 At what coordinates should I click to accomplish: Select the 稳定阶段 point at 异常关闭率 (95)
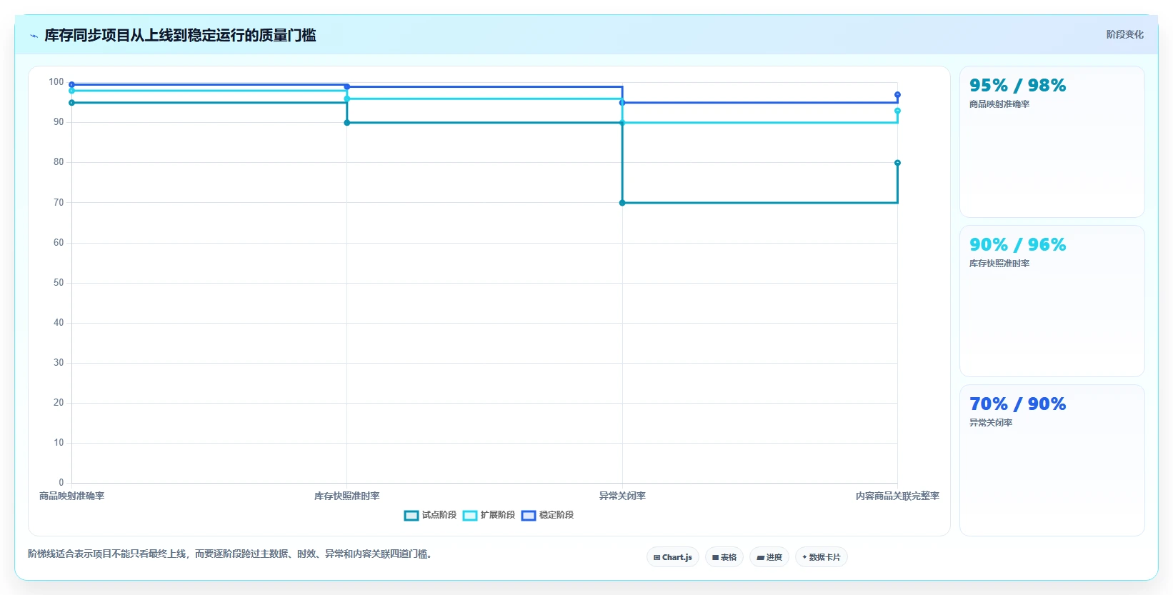click(622, 103)
